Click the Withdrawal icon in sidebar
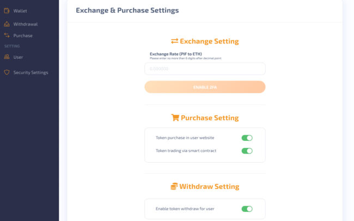The width and height of the screenshot is (354, 221). point(7,24)
